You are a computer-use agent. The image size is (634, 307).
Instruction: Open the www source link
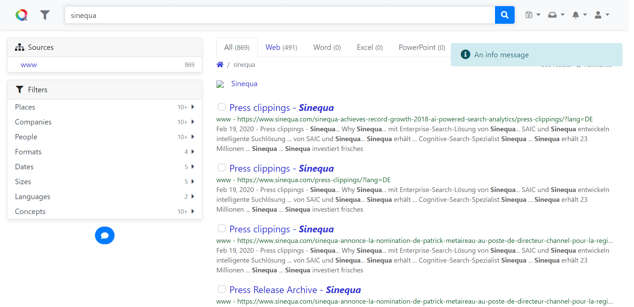coord(29,64)
